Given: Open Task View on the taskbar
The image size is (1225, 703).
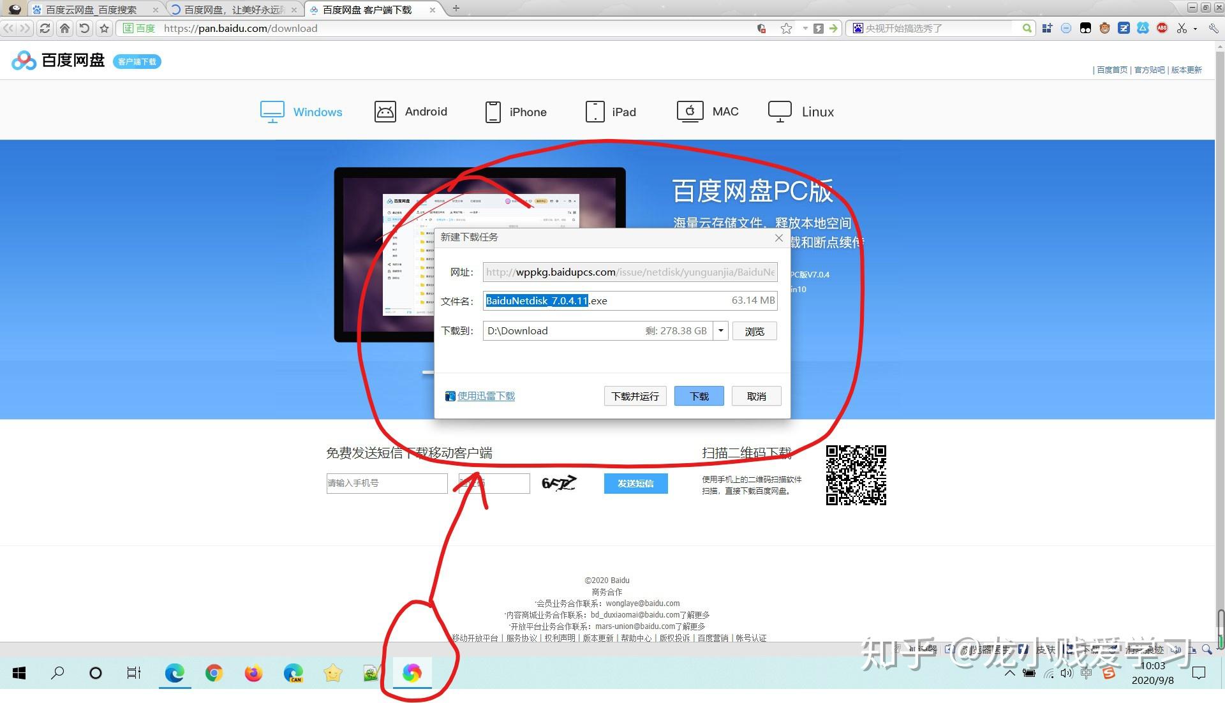Looking at the screenshot, I should pyautogui.click(x=134, y=672).
